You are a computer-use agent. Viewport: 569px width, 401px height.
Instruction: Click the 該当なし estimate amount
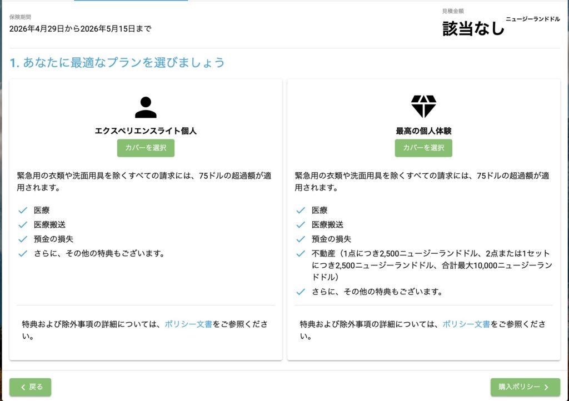pos(473,29)
